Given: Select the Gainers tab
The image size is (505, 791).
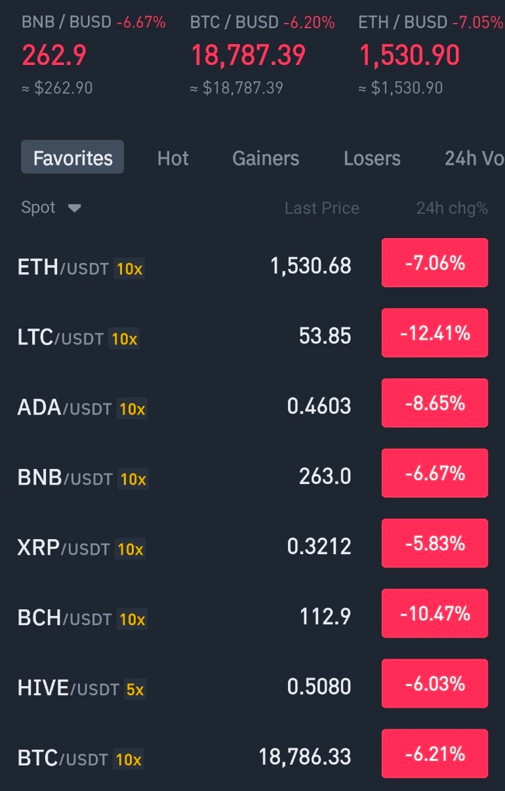Looking at the screenshot, I should coord(266,158).
